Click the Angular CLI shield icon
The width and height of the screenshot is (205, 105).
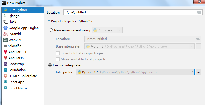6,52
